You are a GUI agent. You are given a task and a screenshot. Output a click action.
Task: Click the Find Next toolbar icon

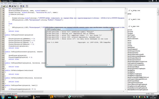coord(12,6)
